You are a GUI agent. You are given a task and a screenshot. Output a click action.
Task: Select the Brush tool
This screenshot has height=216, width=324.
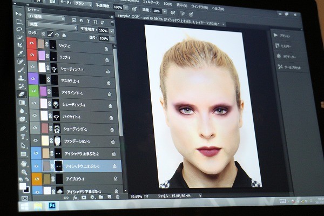tap(21, 70)
